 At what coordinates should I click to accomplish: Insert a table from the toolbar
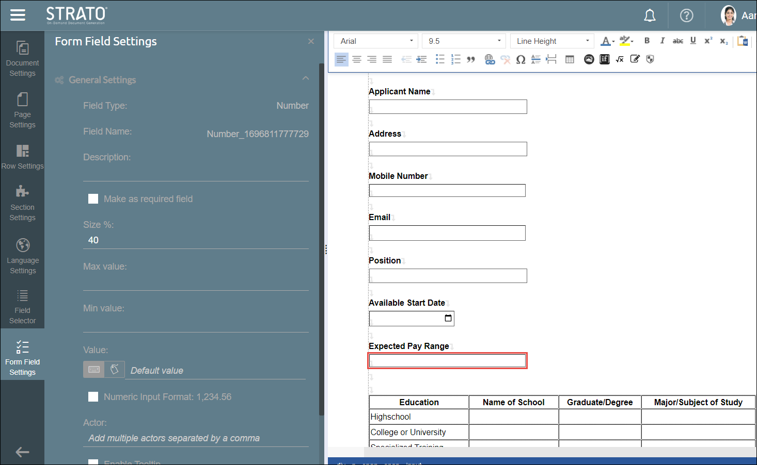point(570,60)
